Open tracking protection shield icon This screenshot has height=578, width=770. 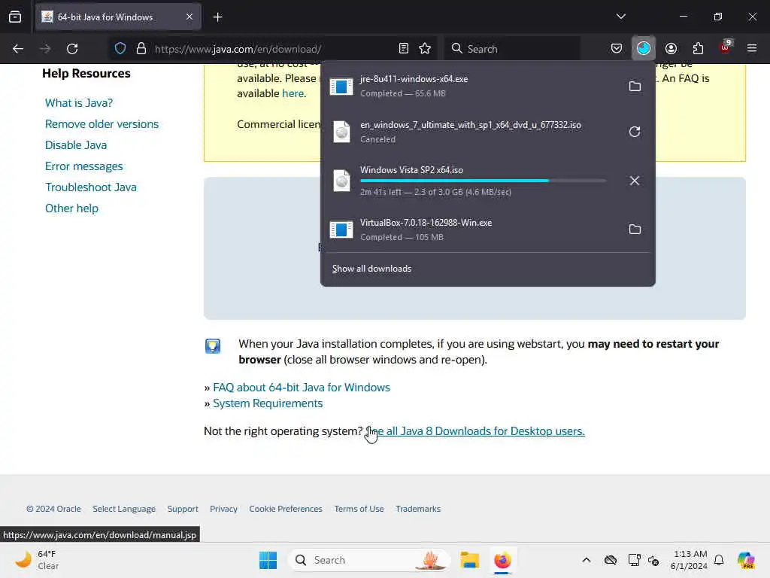pyautogui.click(x=120, y=49)
